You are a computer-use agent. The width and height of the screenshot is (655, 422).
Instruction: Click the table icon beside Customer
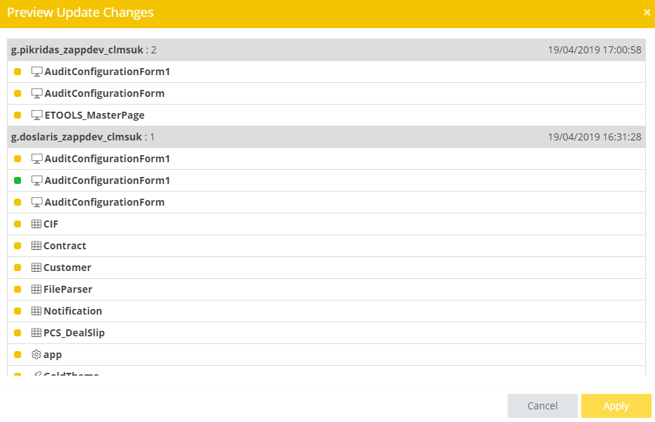(x=37, y=268)
